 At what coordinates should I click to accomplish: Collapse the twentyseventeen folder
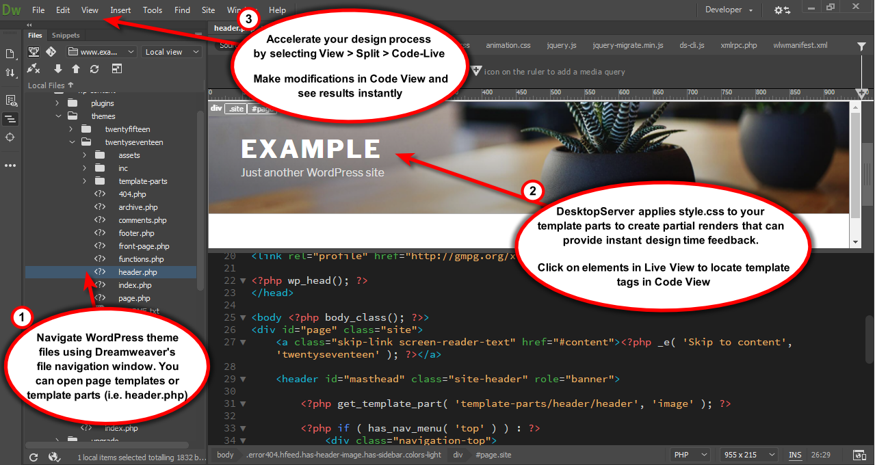point(71,142)
